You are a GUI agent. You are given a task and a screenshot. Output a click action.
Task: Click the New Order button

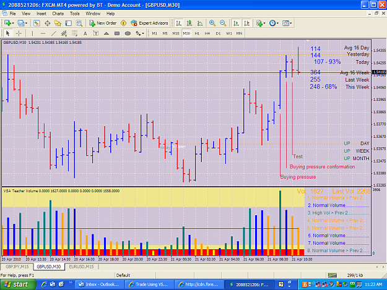(x=103, y=23)
